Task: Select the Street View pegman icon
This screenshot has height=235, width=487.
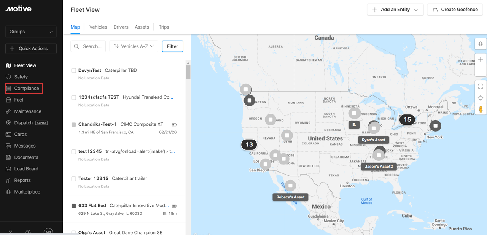Action: click(481, 110)
